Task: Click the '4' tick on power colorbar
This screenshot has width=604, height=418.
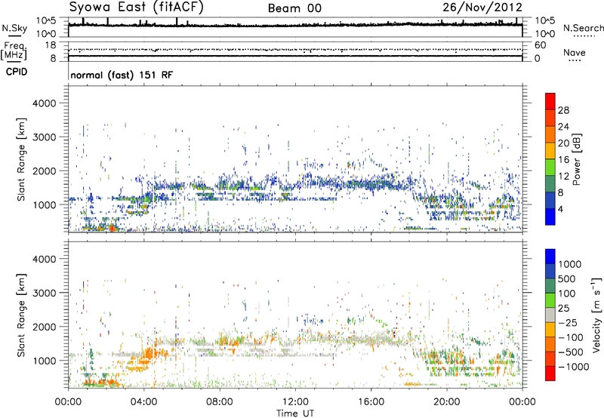Action: pyautogui.click(x=561, y=209)
